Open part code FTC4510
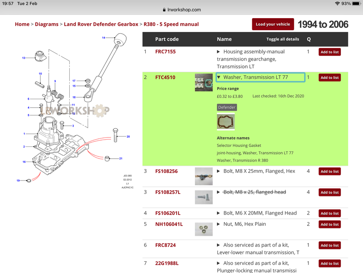The height and width of the screenshot is (273, 363). [165, 77]
